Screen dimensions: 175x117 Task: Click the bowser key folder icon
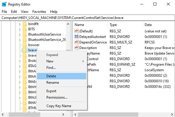(24, 45)
